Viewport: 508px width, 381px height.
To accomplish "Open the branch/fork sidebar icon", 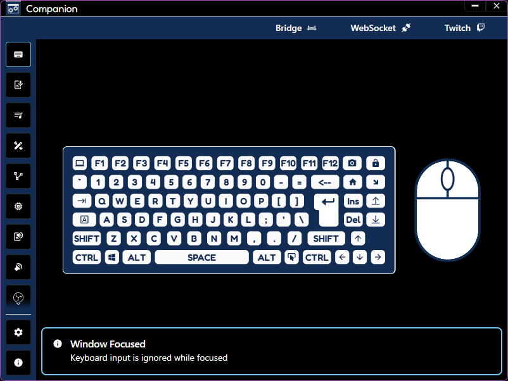I will click(18, 176).
